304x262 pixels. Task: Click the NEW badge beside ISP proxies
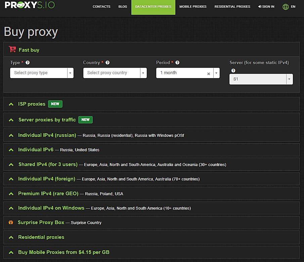(55, 104)
